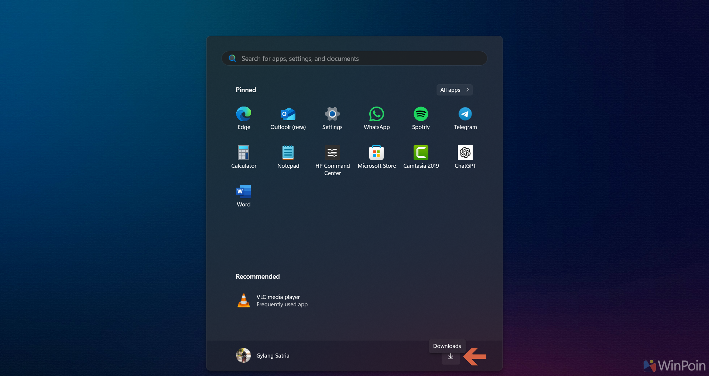Click the Gylang Satria profile picture

[243, 356]
